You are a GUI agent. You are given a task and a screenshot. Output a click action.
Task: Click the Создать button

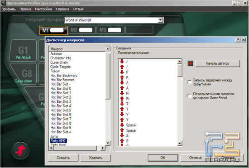pos(63,158)
